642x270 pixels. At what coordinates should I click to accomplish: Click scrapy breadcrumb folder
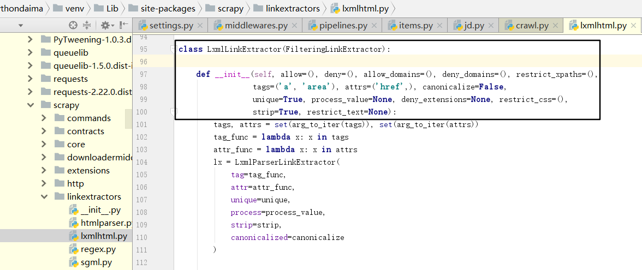point(224,8)
